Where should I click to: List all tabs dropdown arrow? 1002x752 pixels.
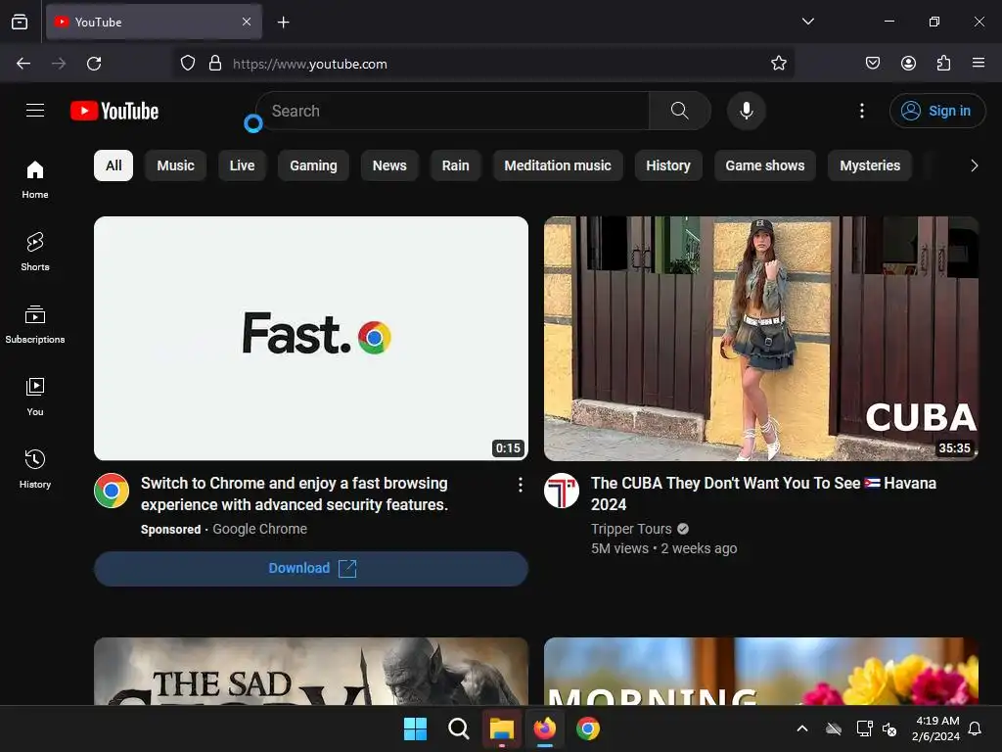click(807, 22)
